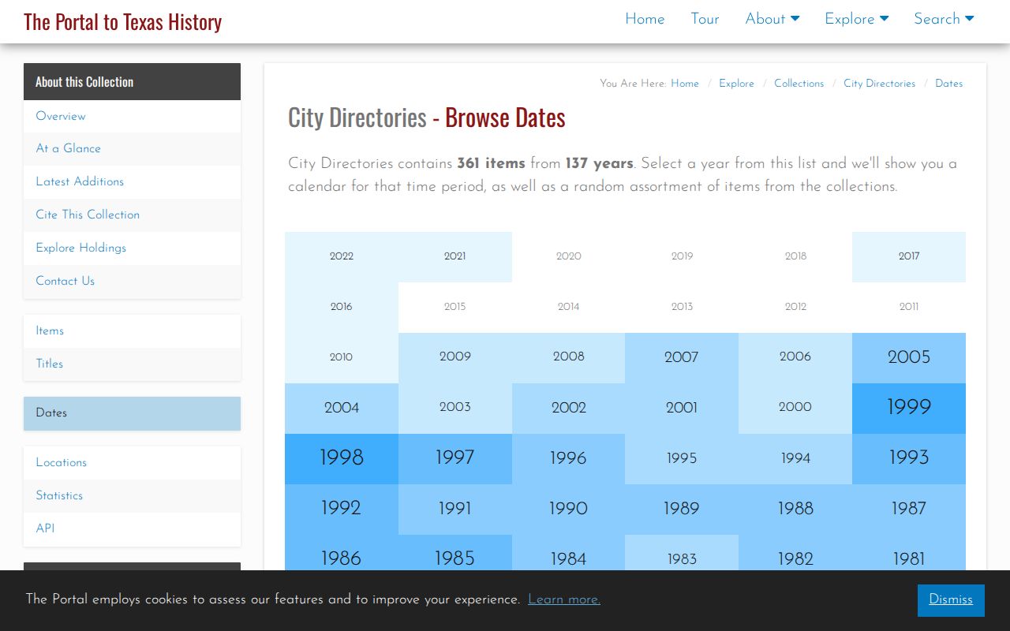
Task: Open Explore Holdings link
Action: point(132,248)
